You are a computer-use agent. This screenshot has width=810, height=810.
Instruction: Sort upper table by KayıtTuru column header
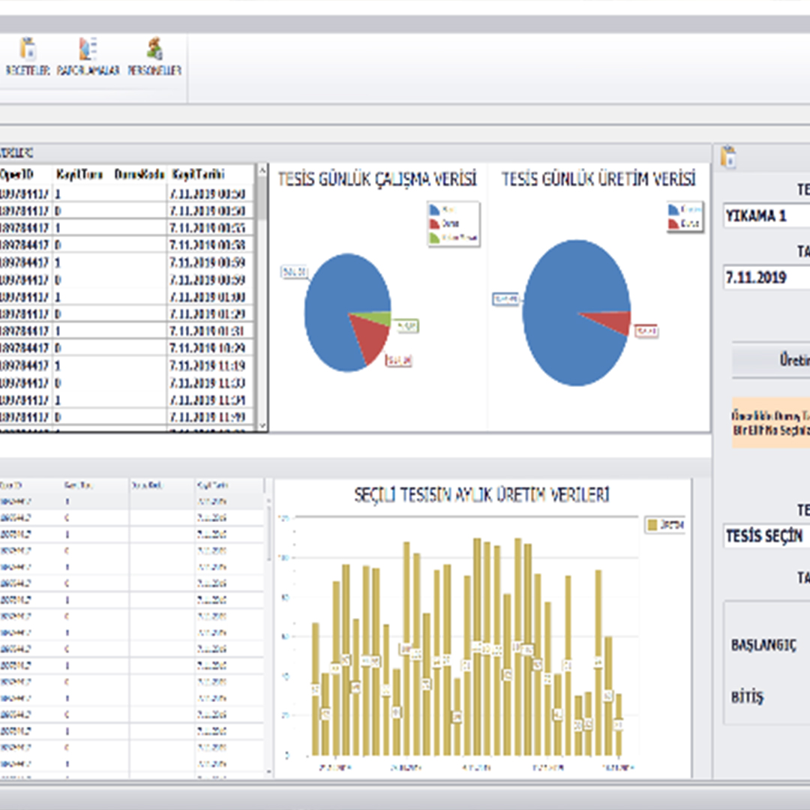tap(79, 174)
